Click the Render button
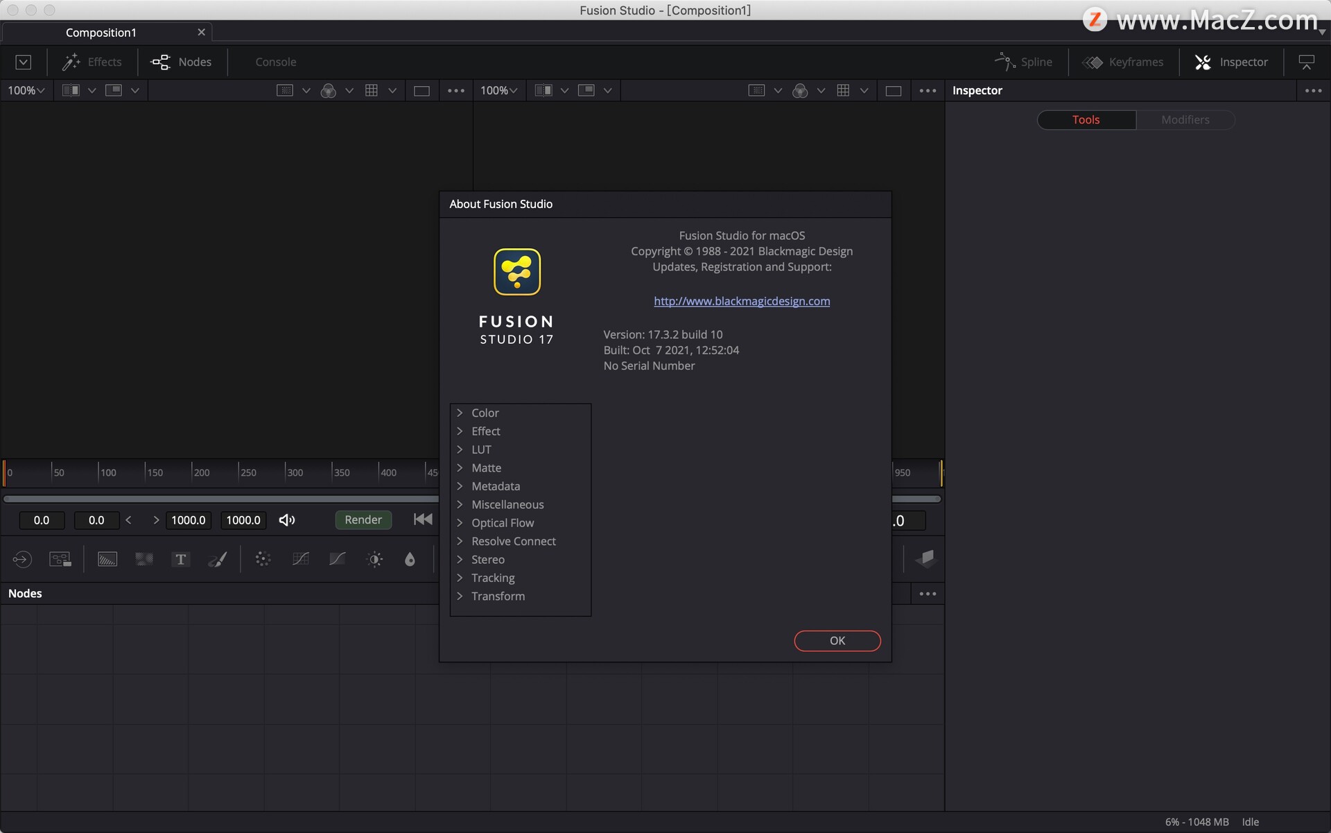The height and width of the screenshot is (833, 1331). 363,518
